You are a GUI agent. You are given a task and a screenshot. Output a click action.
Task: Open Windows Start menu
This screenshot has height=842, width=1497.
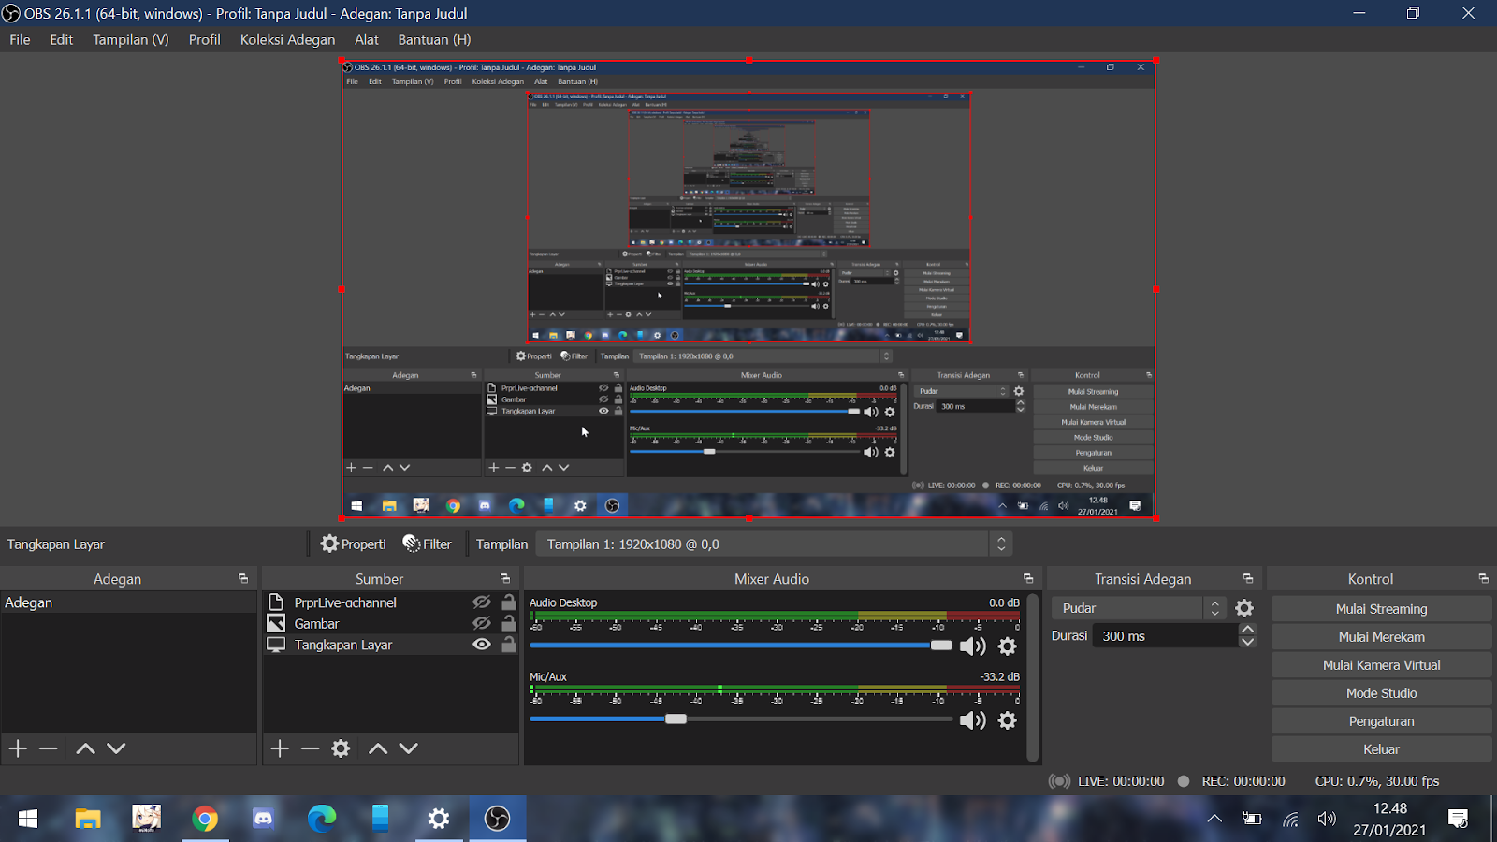tap(28, 819)
